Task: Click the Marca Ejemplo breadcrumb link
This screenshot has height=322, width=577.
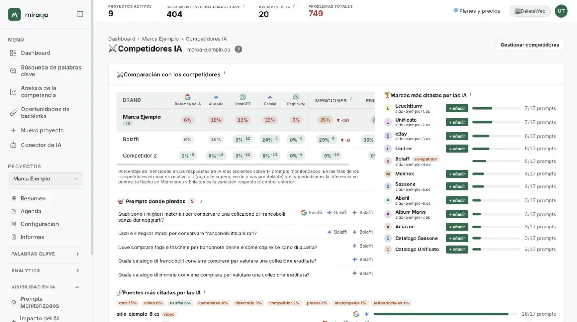Action: coord(160,39)
